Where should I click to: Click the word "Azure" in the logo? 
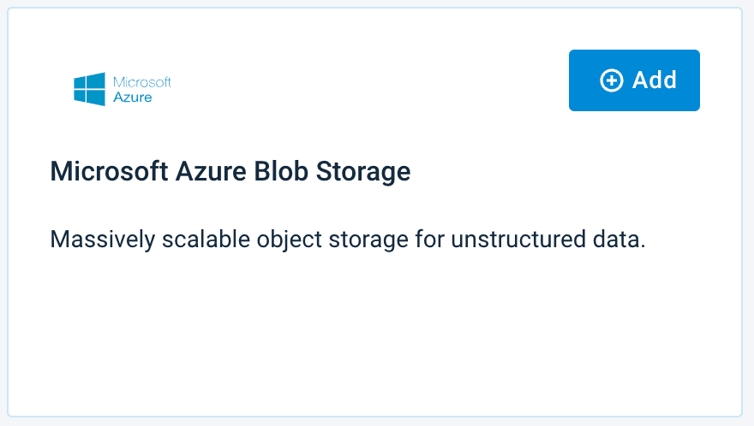point(133,98)
